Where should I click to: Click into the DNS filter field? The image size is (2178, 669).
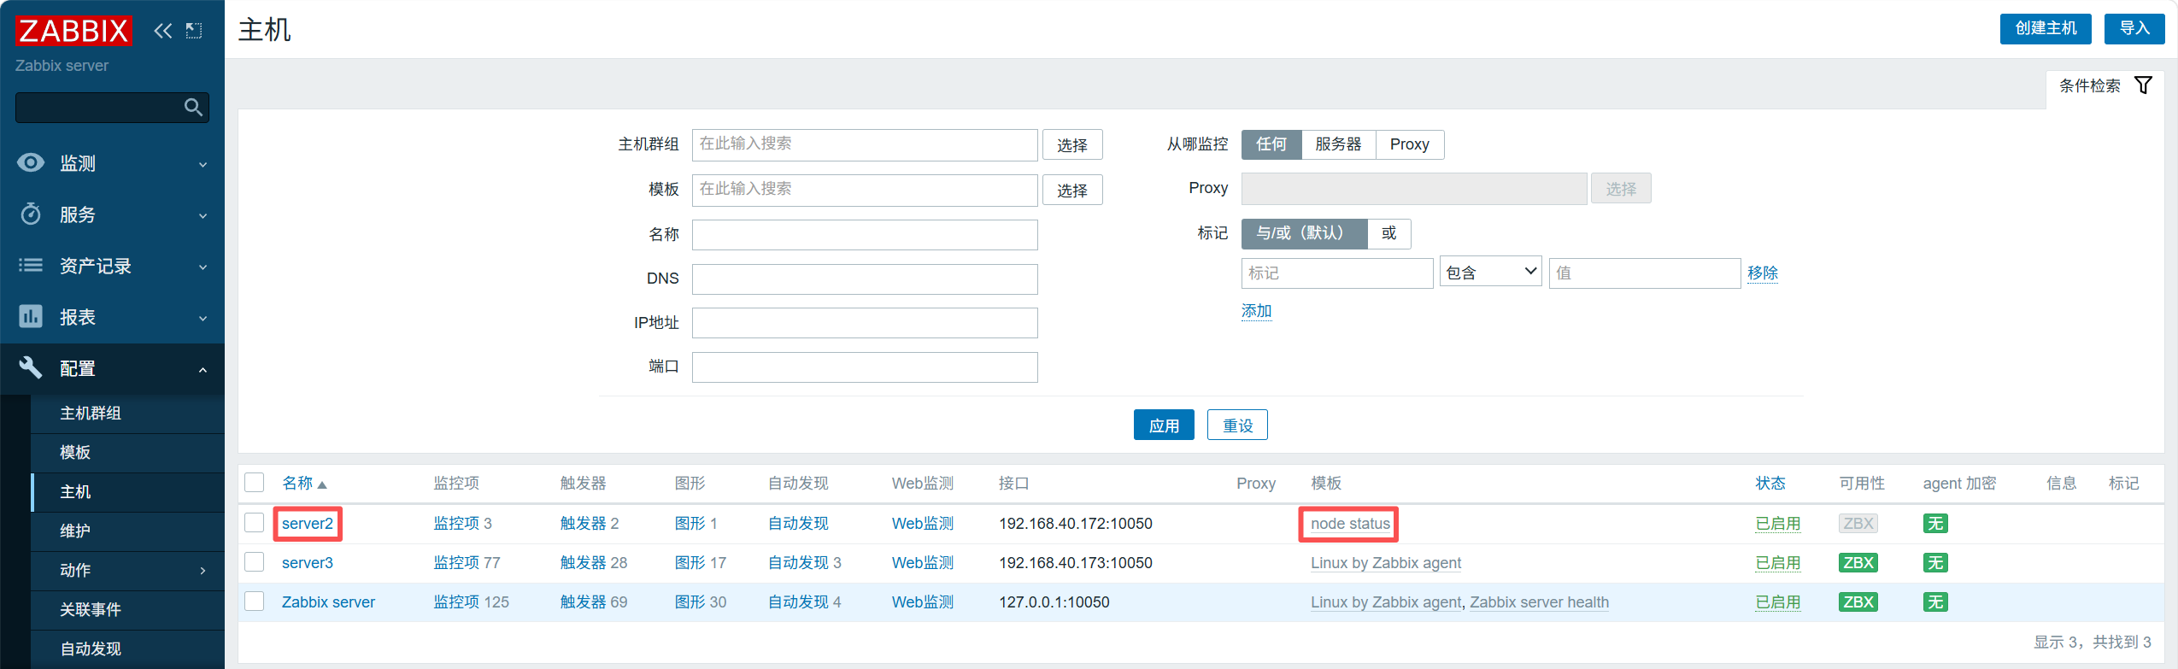tap(865, 279)
